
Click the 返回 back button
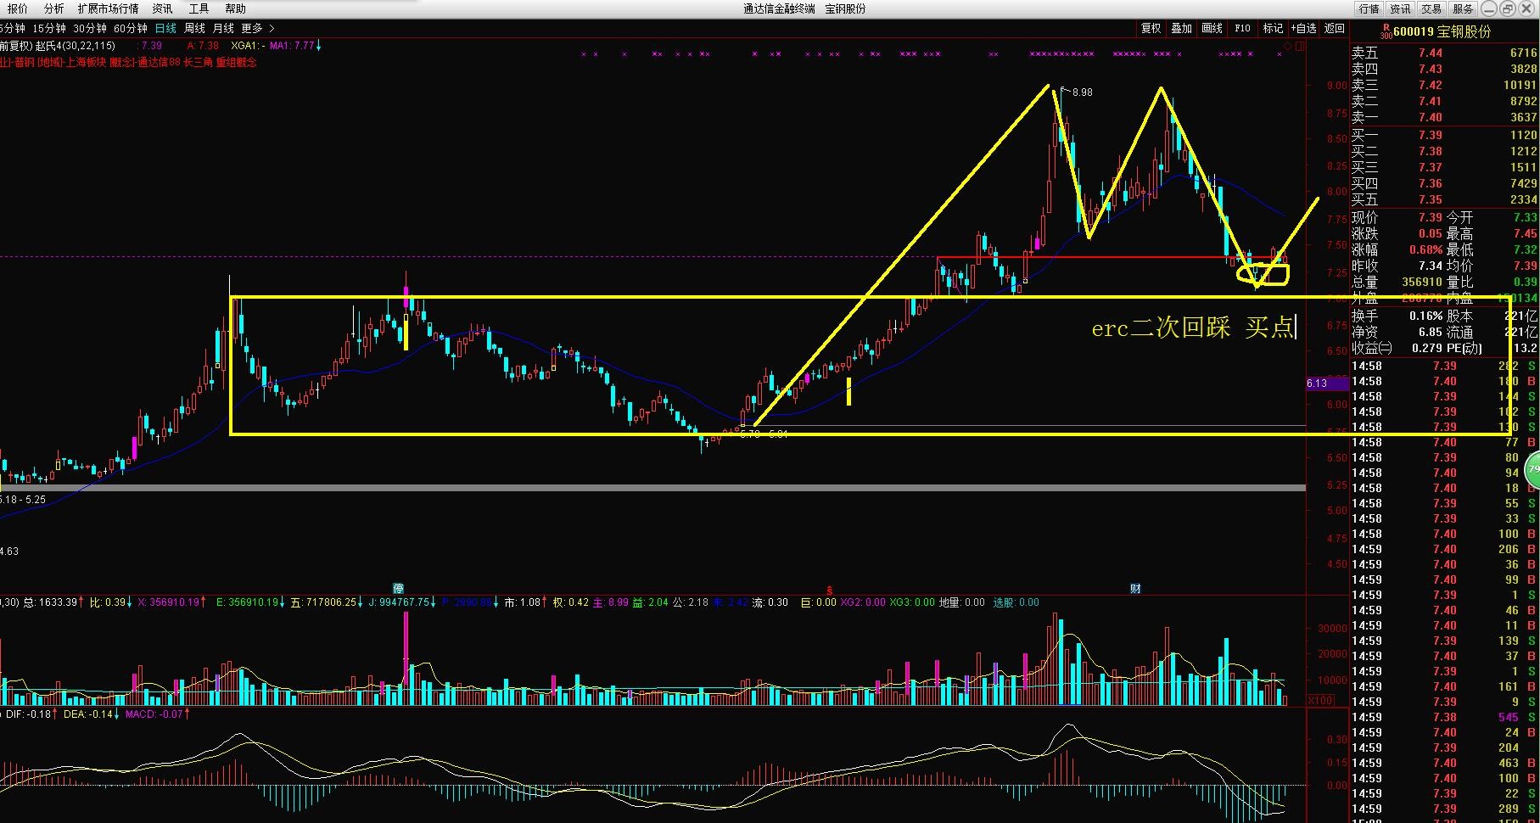click(x=1335, y=28)
